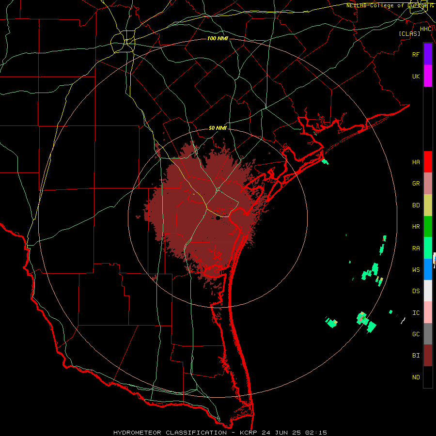Click the WS blue legend swatch

pos(428,269)
